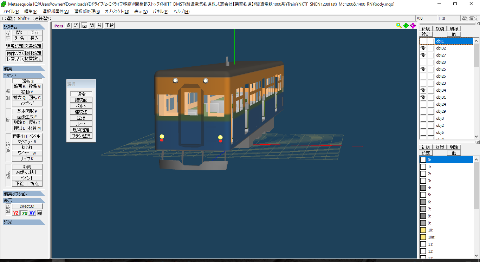Choose ベルト mode in 選択 panel
The height and width of the screenshot is (262, 480).
81,106
